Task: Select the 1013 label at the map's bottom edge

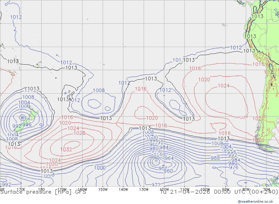Action: [47, 171]
